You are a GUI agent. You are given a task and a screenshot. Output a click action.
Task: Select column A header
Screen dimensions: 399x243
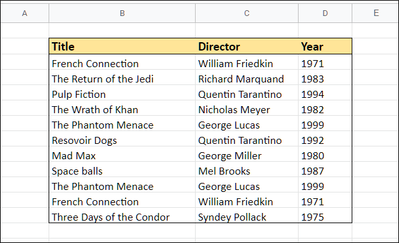click(x=25, y=13)
